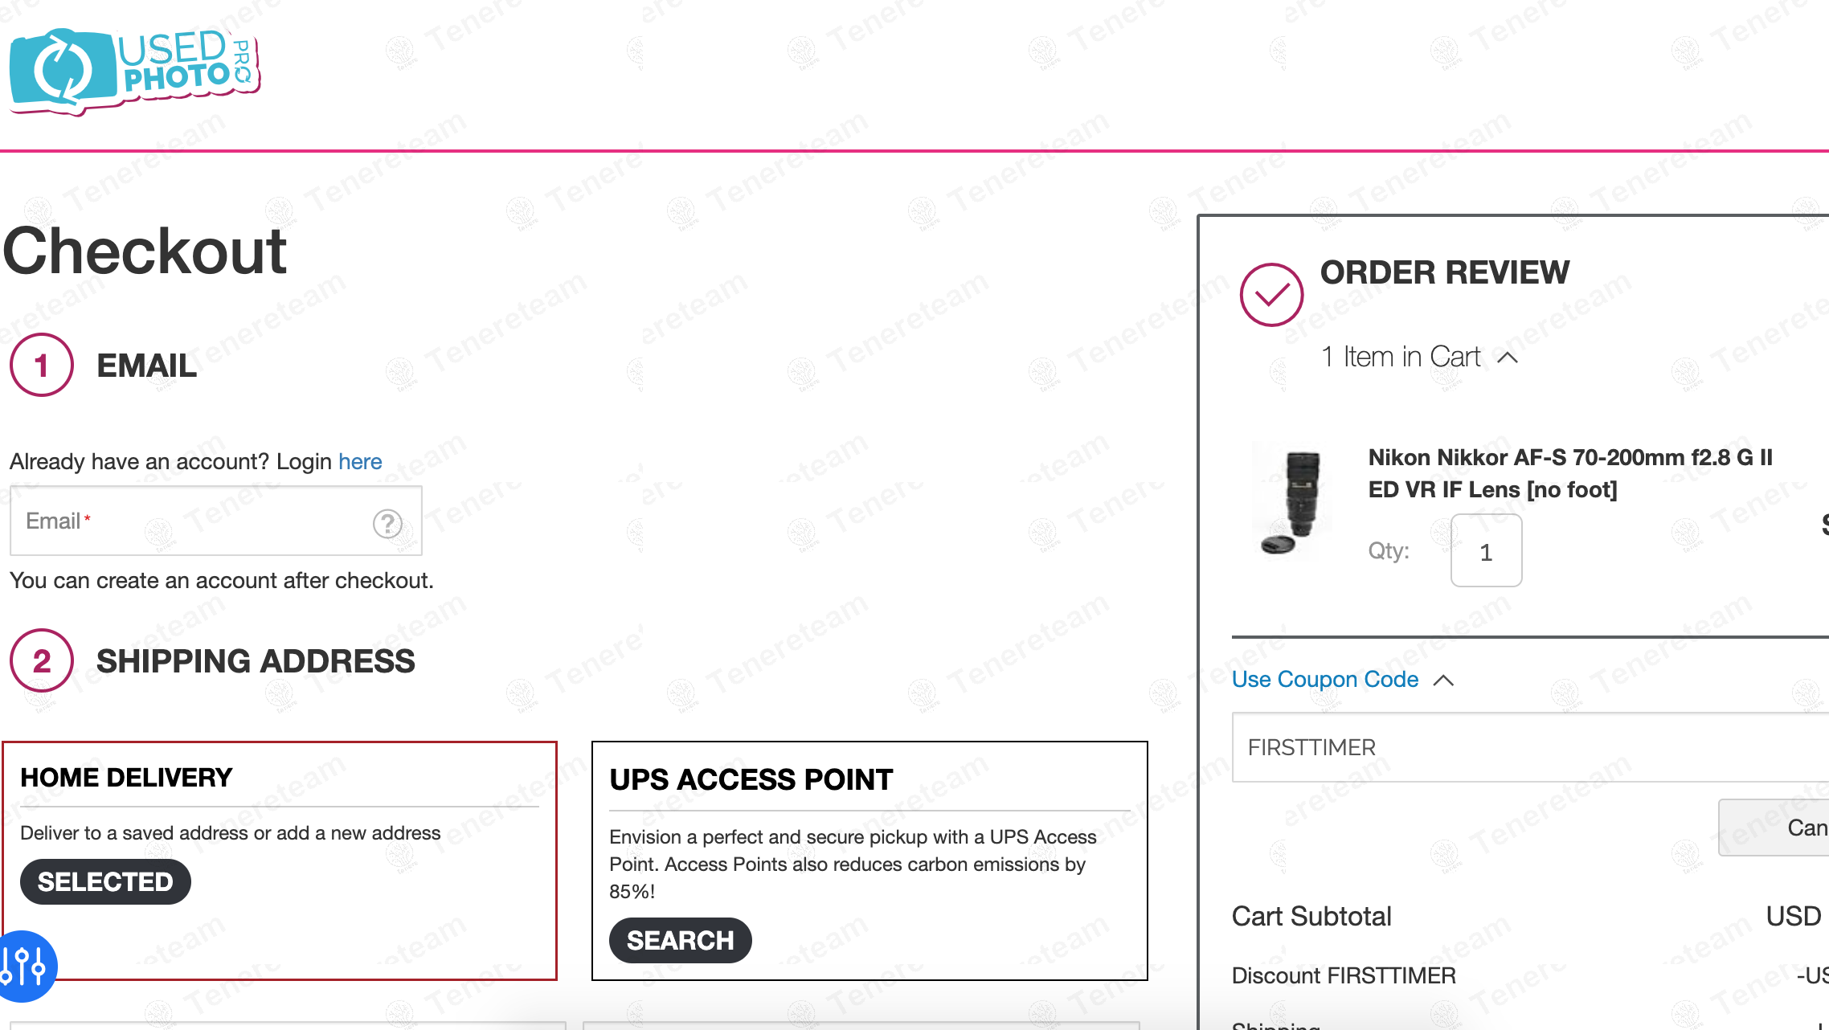Open the blue accessibility settings widget
The width and height of the screenshot is (1829, 1030).
24,966
